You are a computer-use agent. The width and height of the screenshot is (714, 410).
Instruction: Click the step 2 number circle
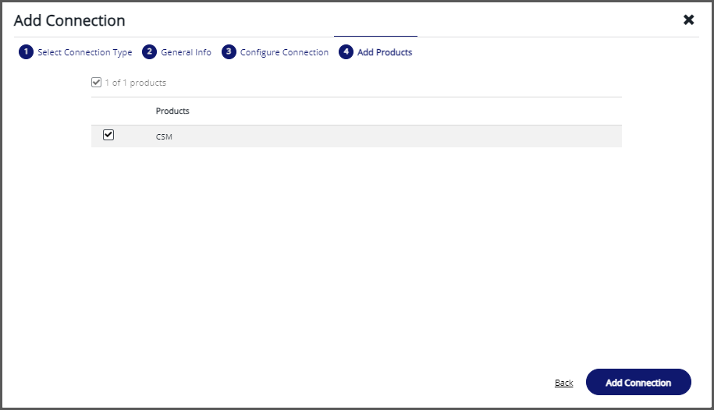150,52
